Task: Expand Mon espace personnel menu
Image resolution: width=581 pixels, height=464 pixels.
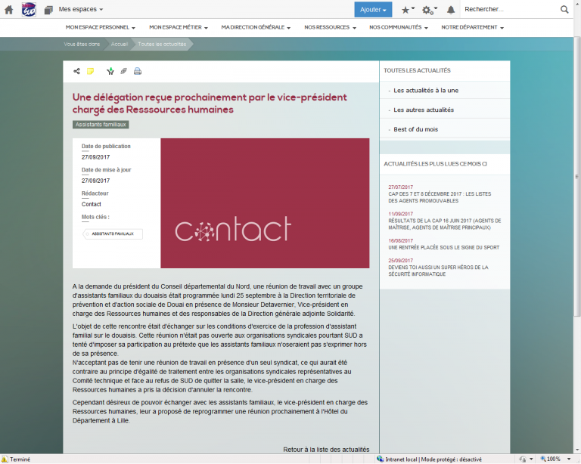Action: click(x=101, y=27)
